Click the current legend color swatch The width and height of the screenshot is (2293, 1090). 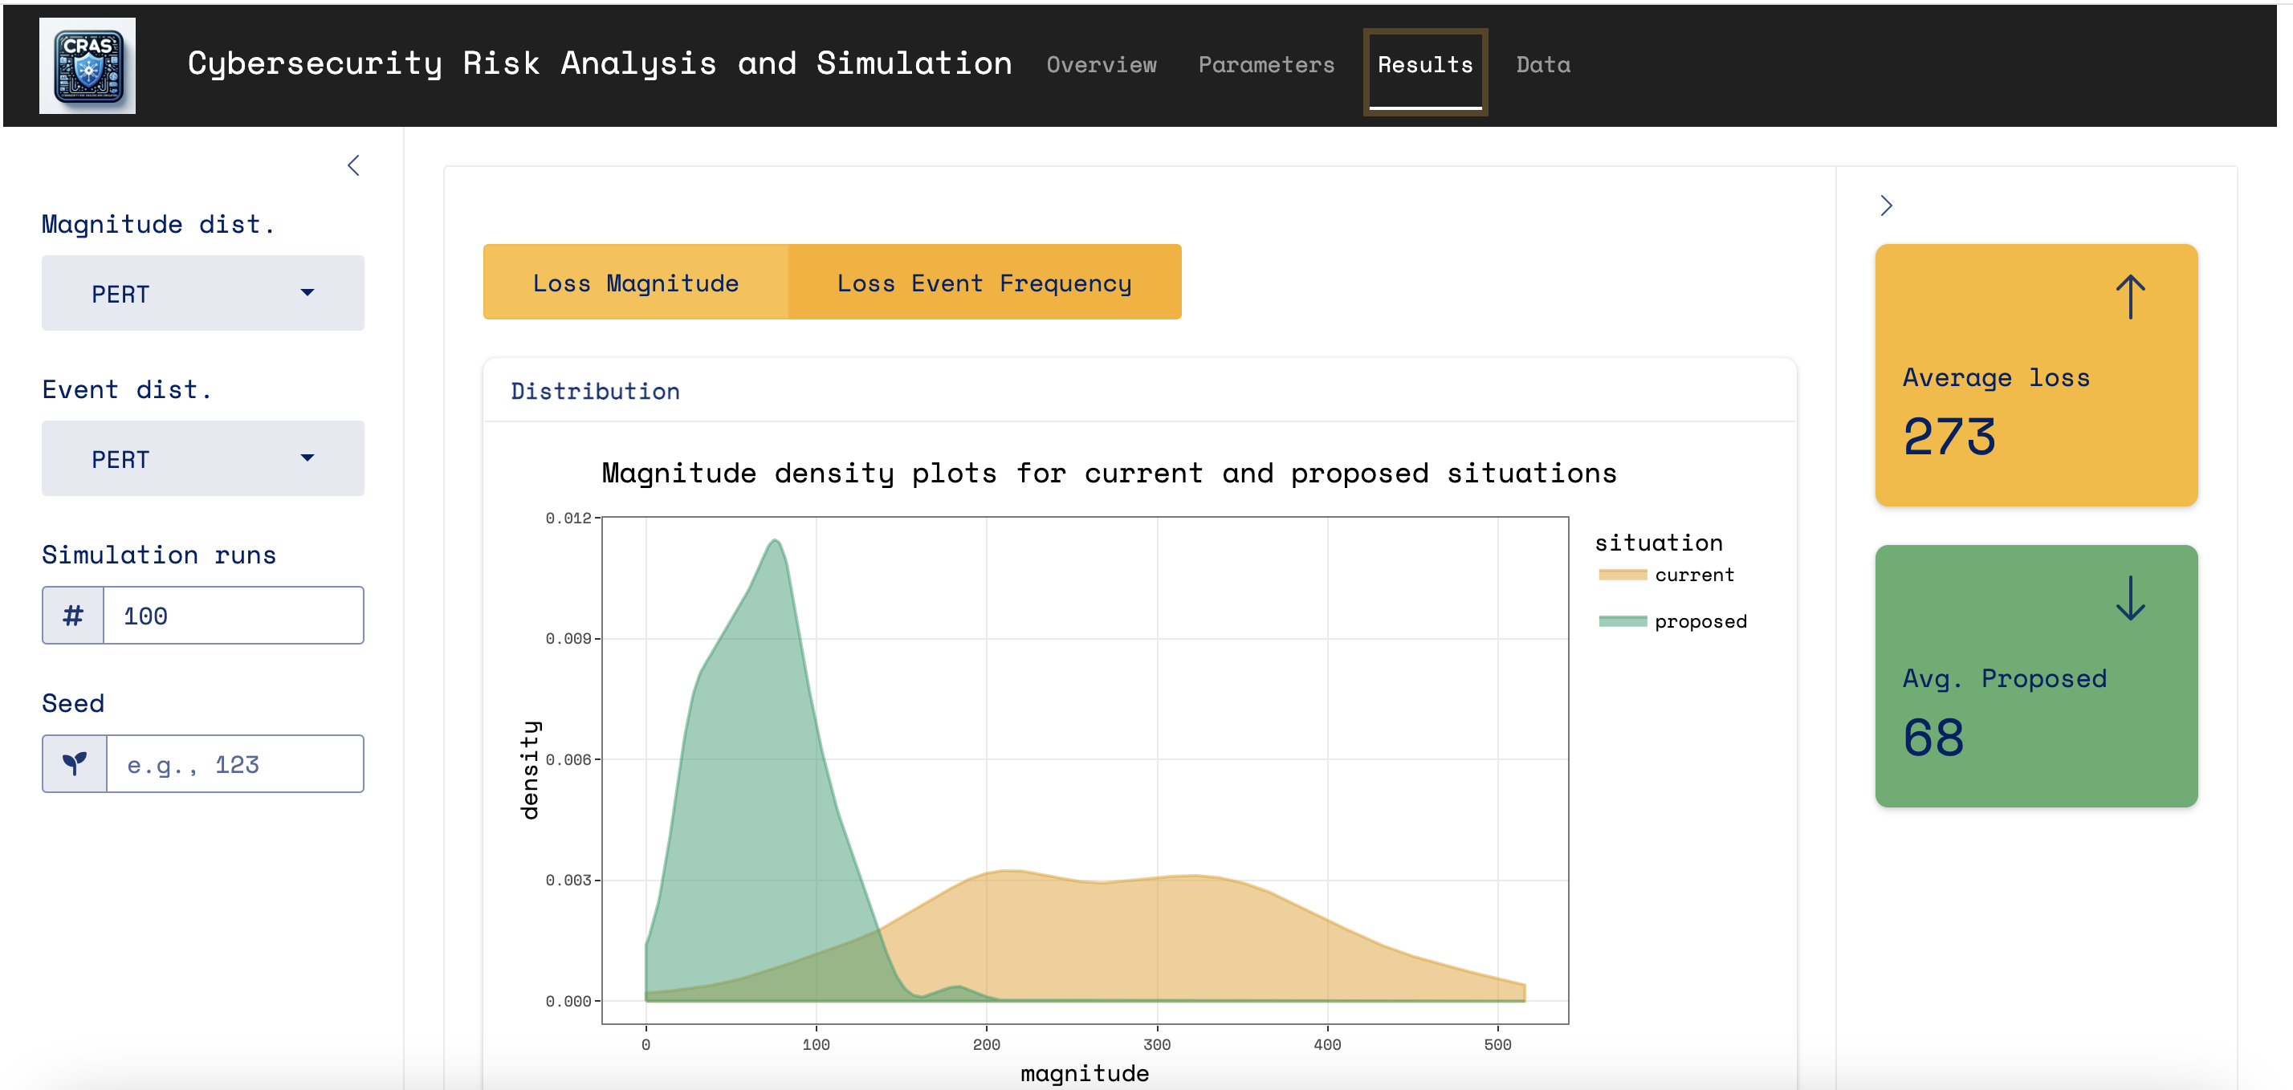coord(1622,575)
